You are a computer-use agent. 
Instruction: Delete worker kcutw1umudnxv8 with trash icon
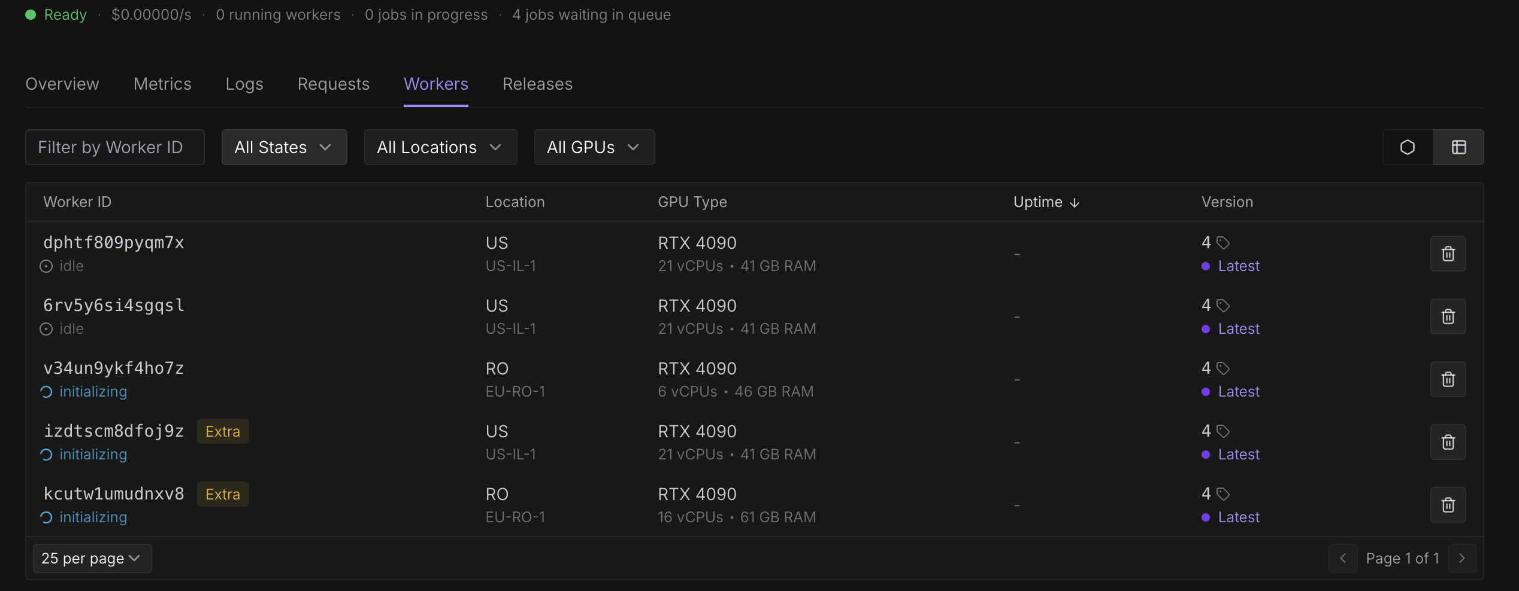[1448, 505]
